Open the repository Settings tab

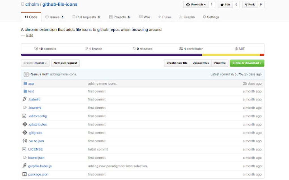point(211,17)
